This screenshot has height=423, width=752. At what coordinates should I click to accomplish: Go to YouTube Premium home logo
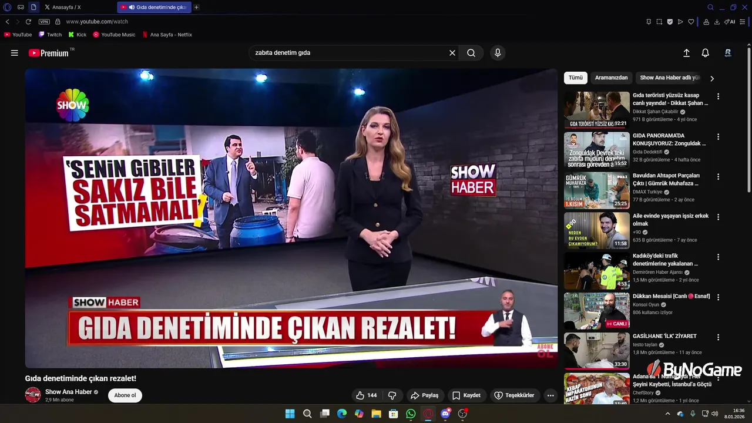click(49, 53)
